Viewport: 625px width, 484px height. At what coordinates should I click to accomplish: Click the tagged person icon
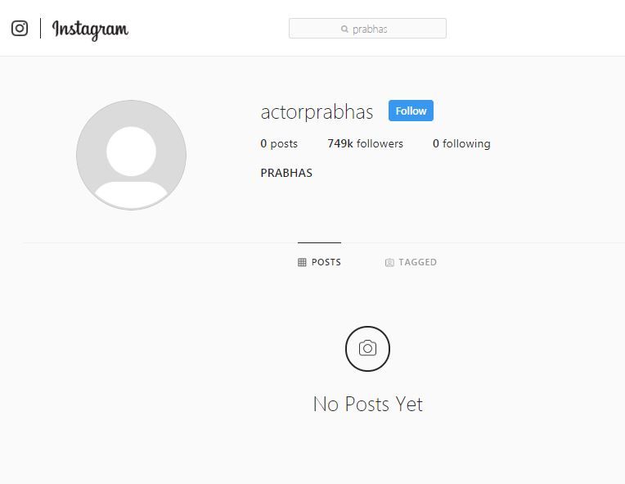(x=389, y=263)
